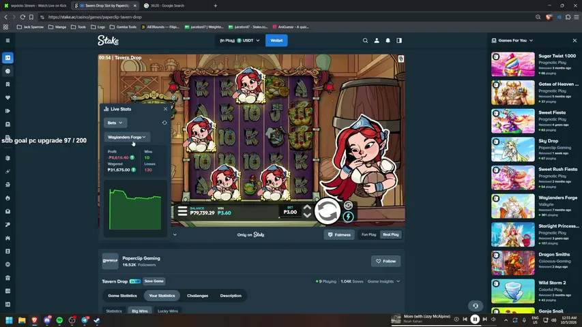The image size is (582, 327).
Task: Open Spotify from the taskbar
Action: pyautogui.click(x=59, y=320)
